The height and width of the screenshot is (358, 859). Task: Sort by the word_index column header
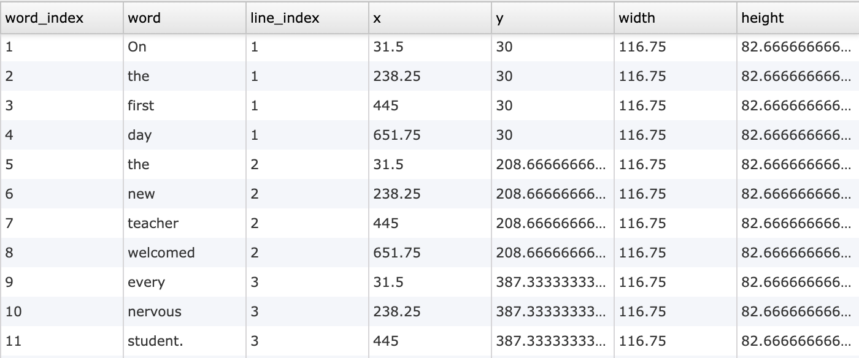[61, 18]
